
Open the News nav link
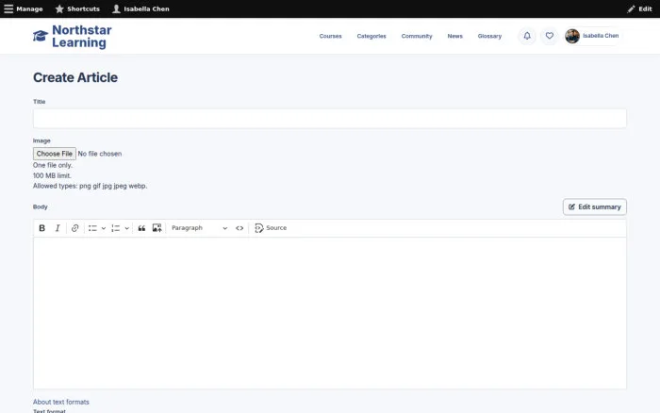455,36
